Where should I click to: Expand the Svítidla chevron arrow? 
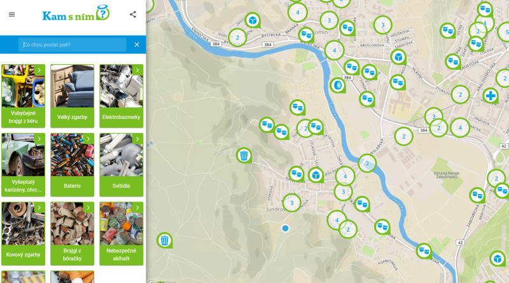pyautogui.click(x=137, y=139)
